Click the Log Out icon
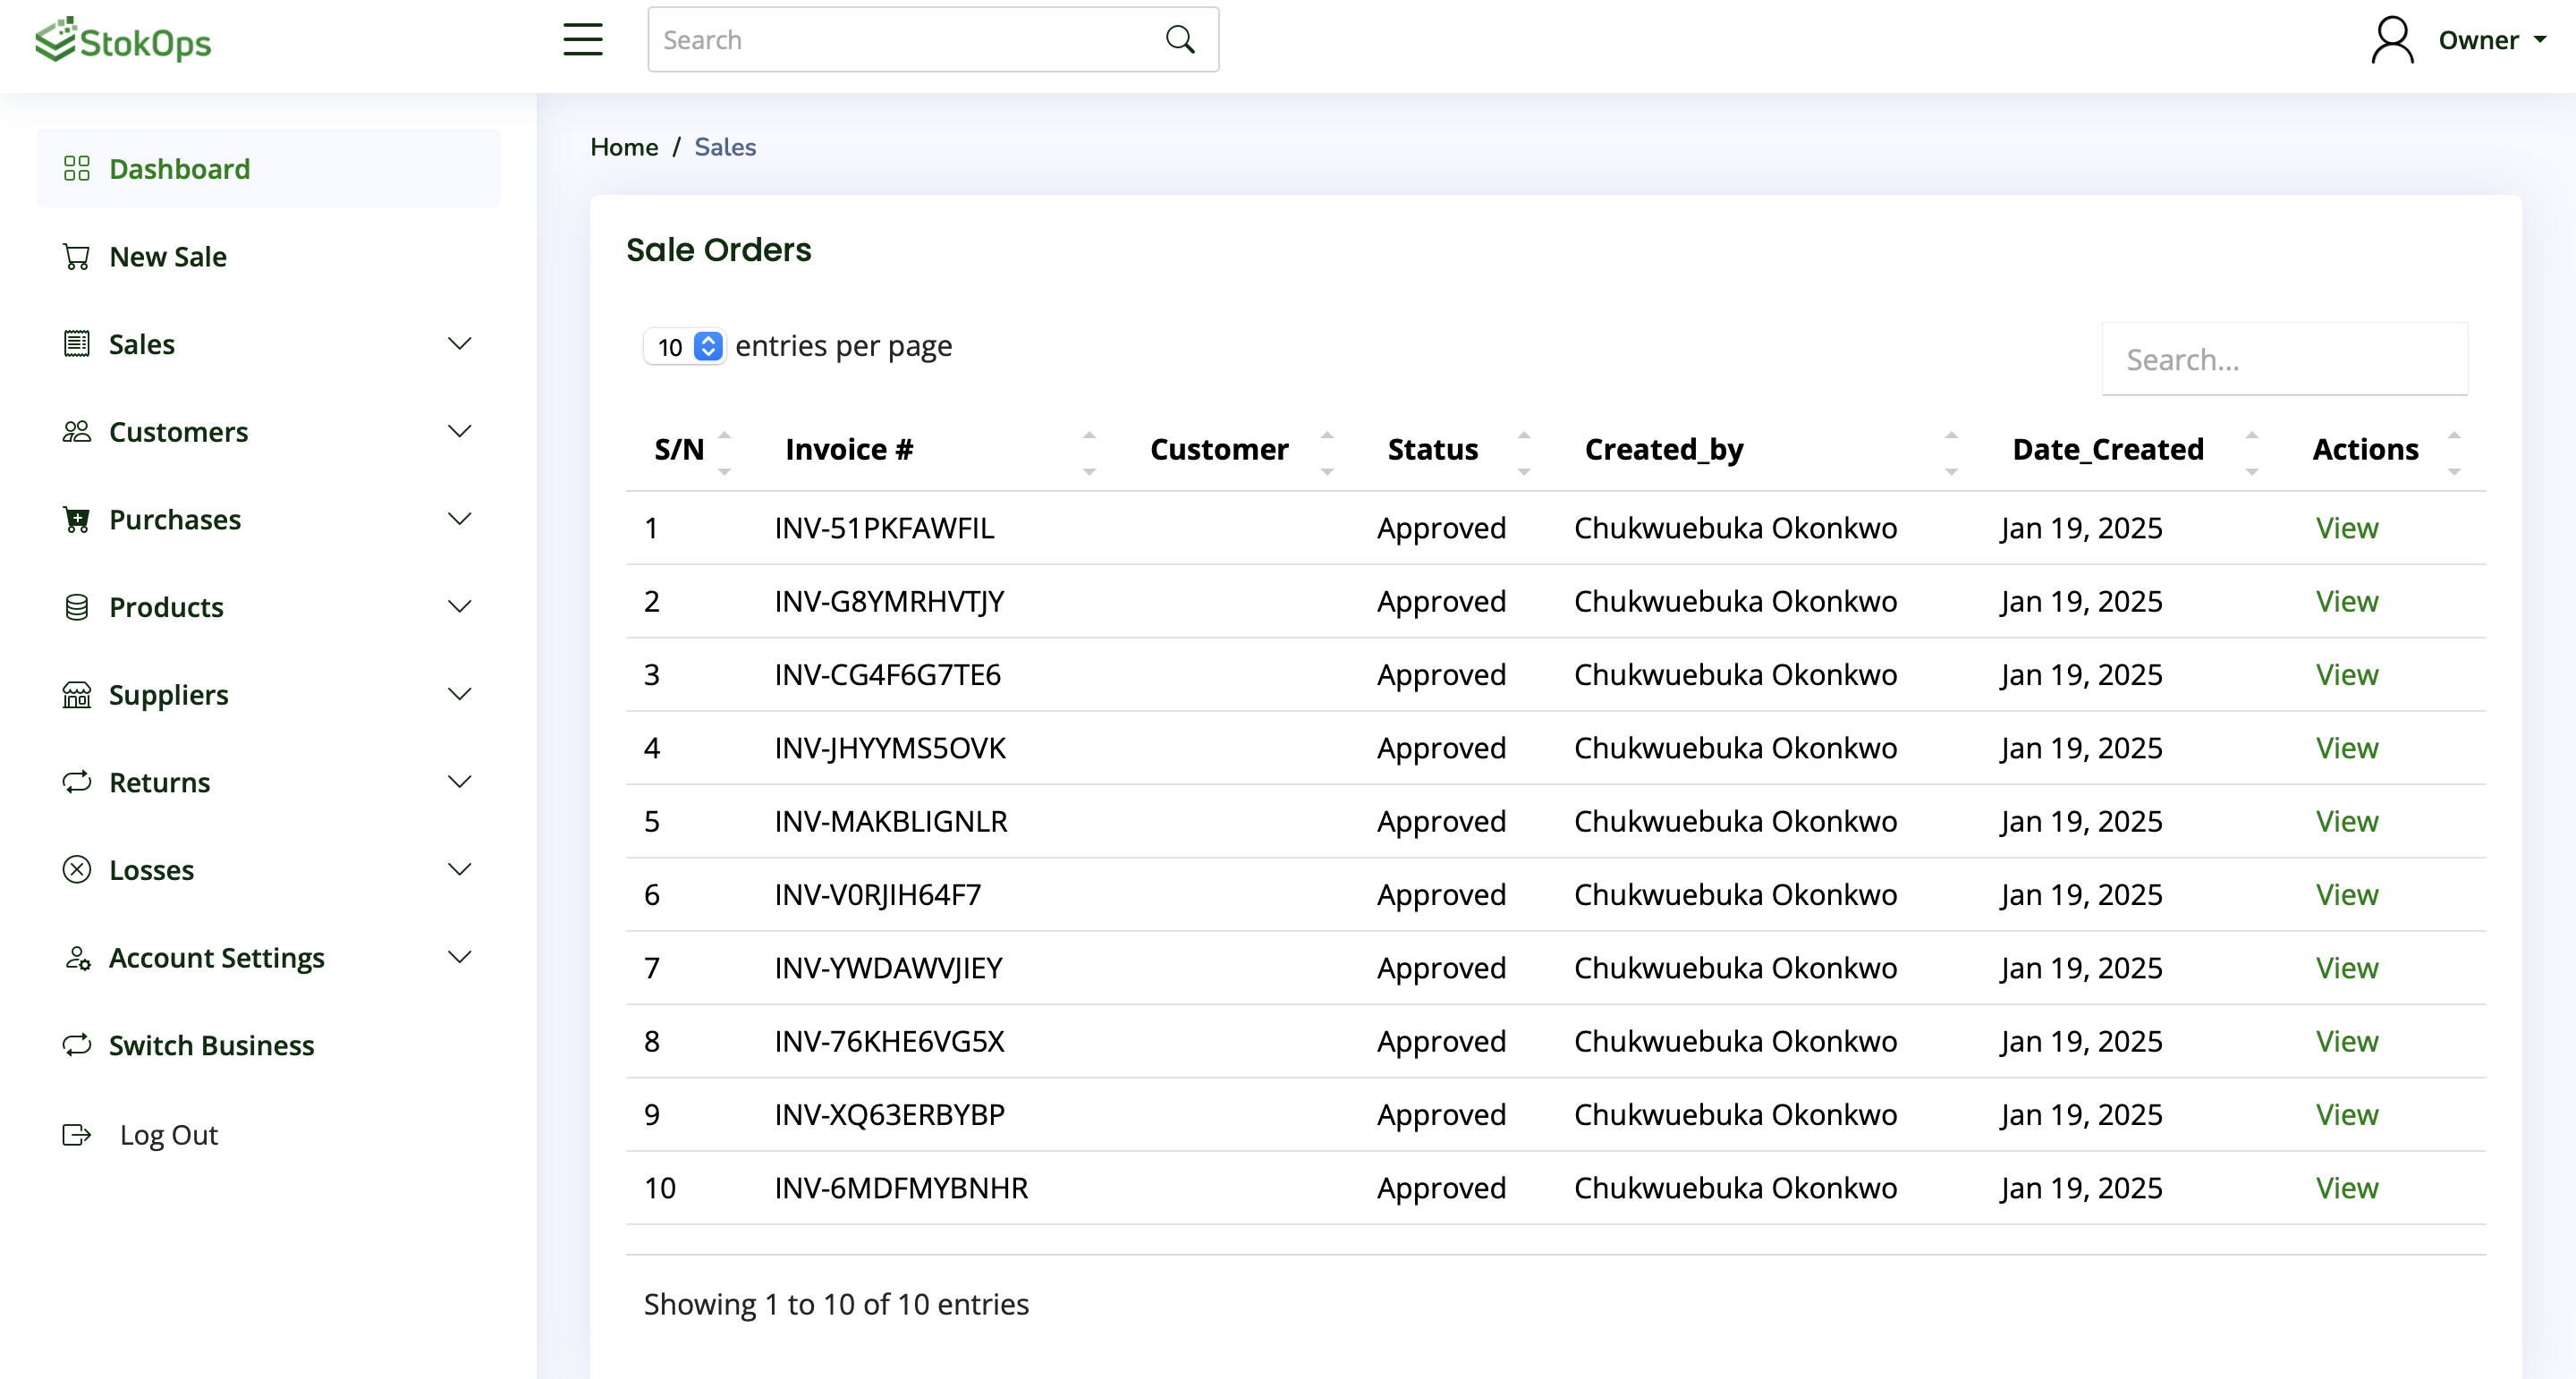The height and width of the screenshot is (1379, 2576). tap(76, 1135)
